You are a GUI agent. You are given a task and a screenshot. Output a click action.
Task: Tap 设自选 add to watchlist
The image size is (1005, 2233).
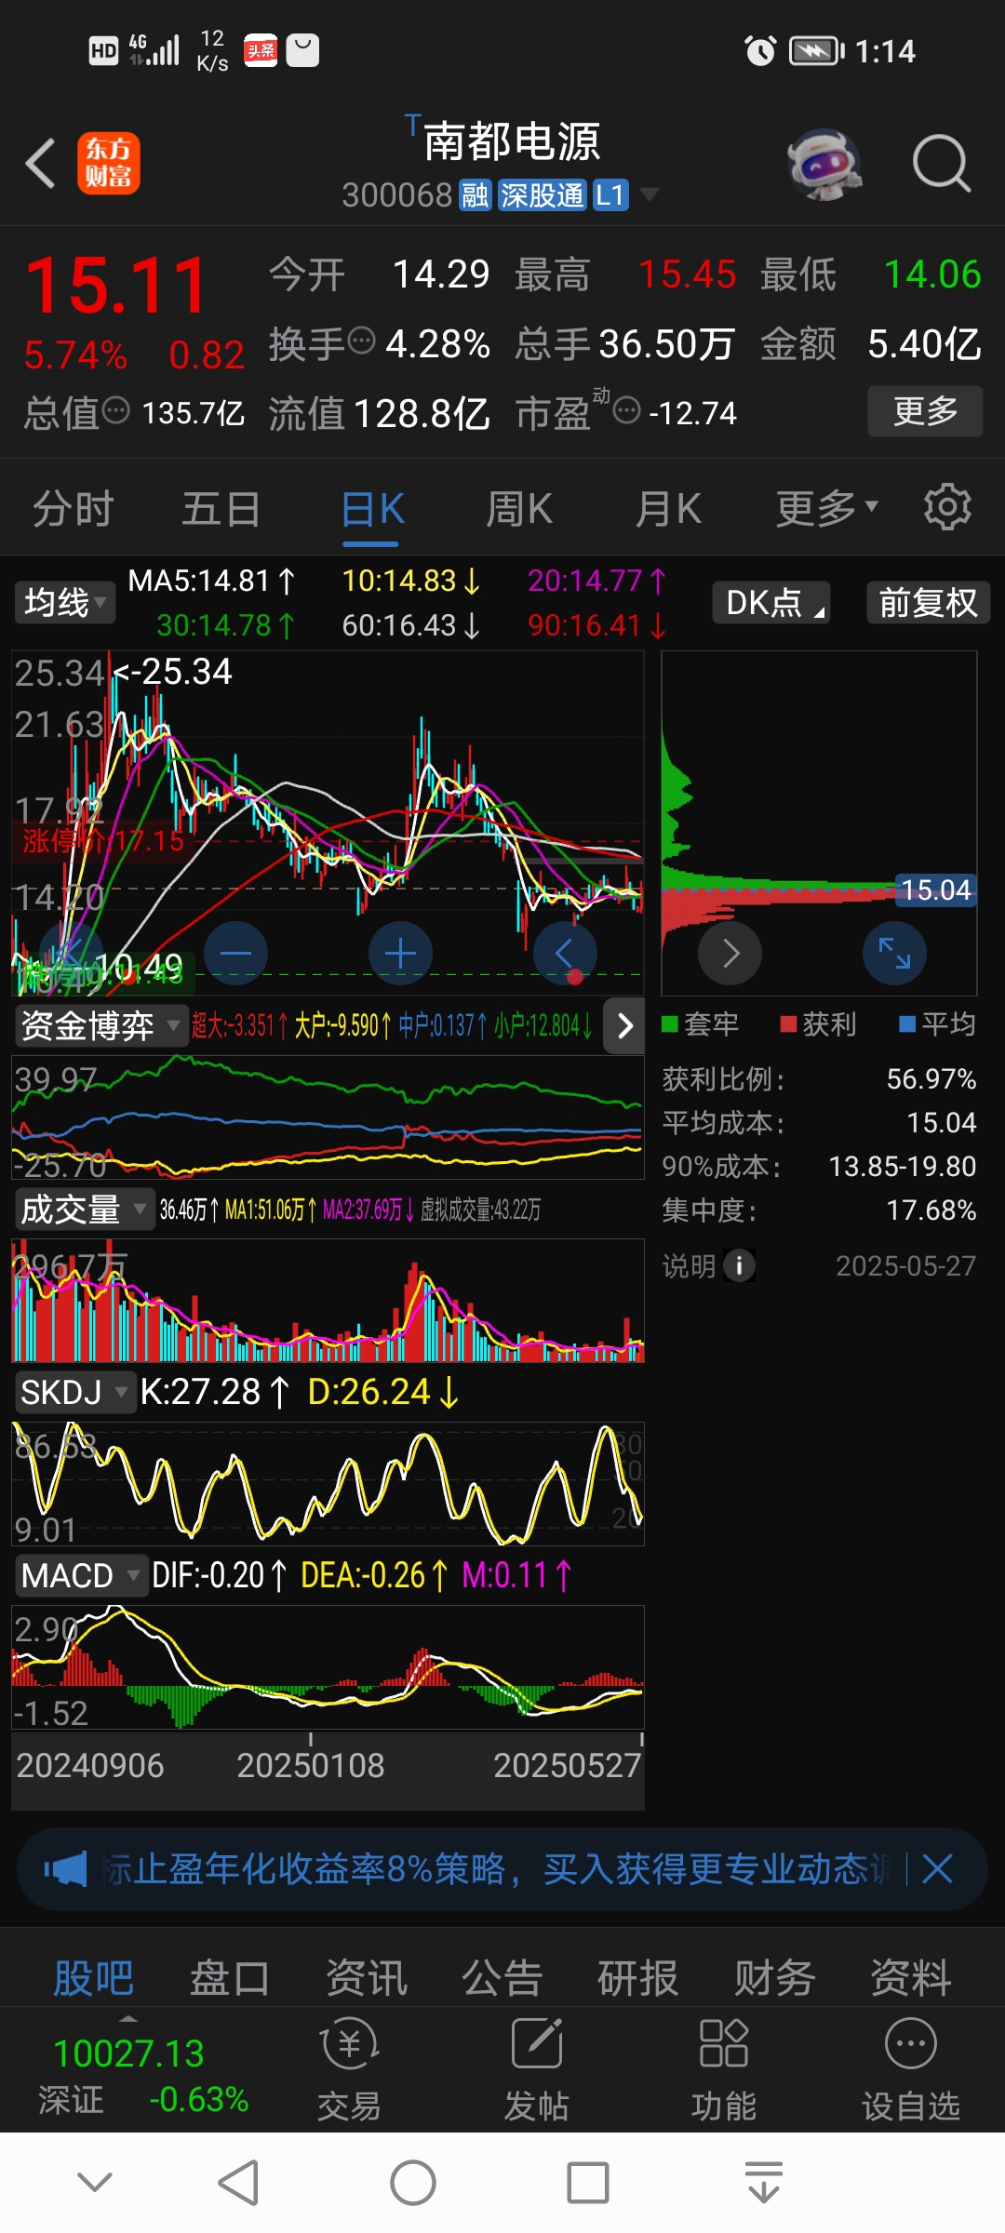tap(910, 2069)
